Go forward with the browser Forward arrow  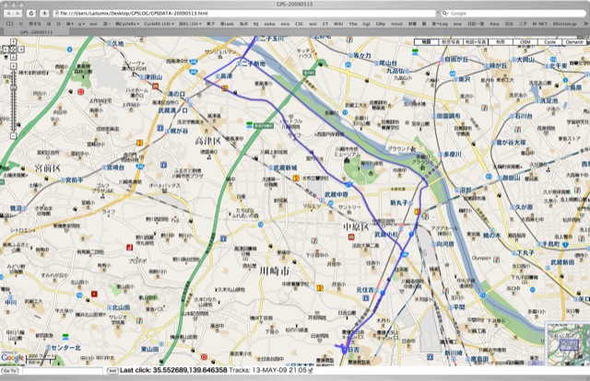pos(18,13)
